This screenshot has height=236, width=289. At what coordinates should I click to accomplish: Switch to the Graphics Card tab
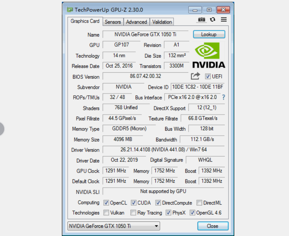tap(85, 21)
